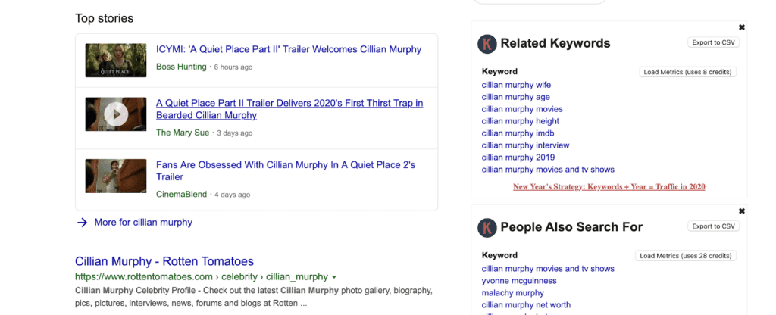Expand the Rotten Tomatoes URL dropdown arrow
The image size is (776, 315).
[x=334, y=277]
